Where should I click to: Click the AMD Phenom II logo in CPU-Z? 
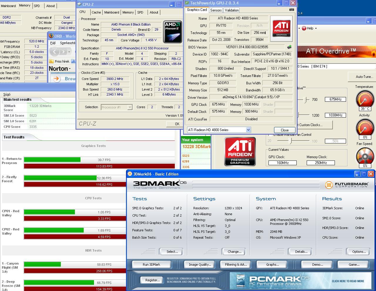[x=172, y=31]
